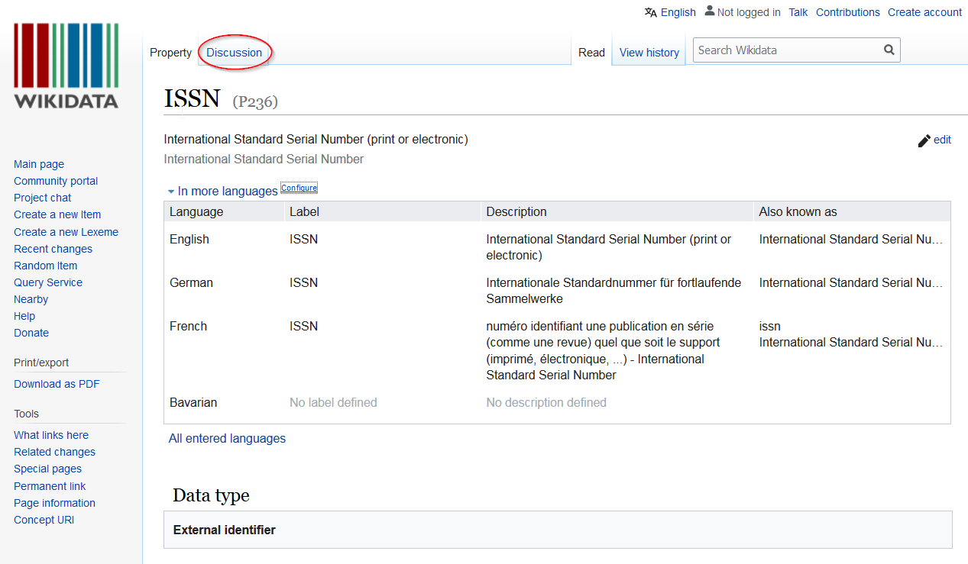Click the search magnifier icon
The height and width of the screenshot is (564, 968).
click(889, 50)
